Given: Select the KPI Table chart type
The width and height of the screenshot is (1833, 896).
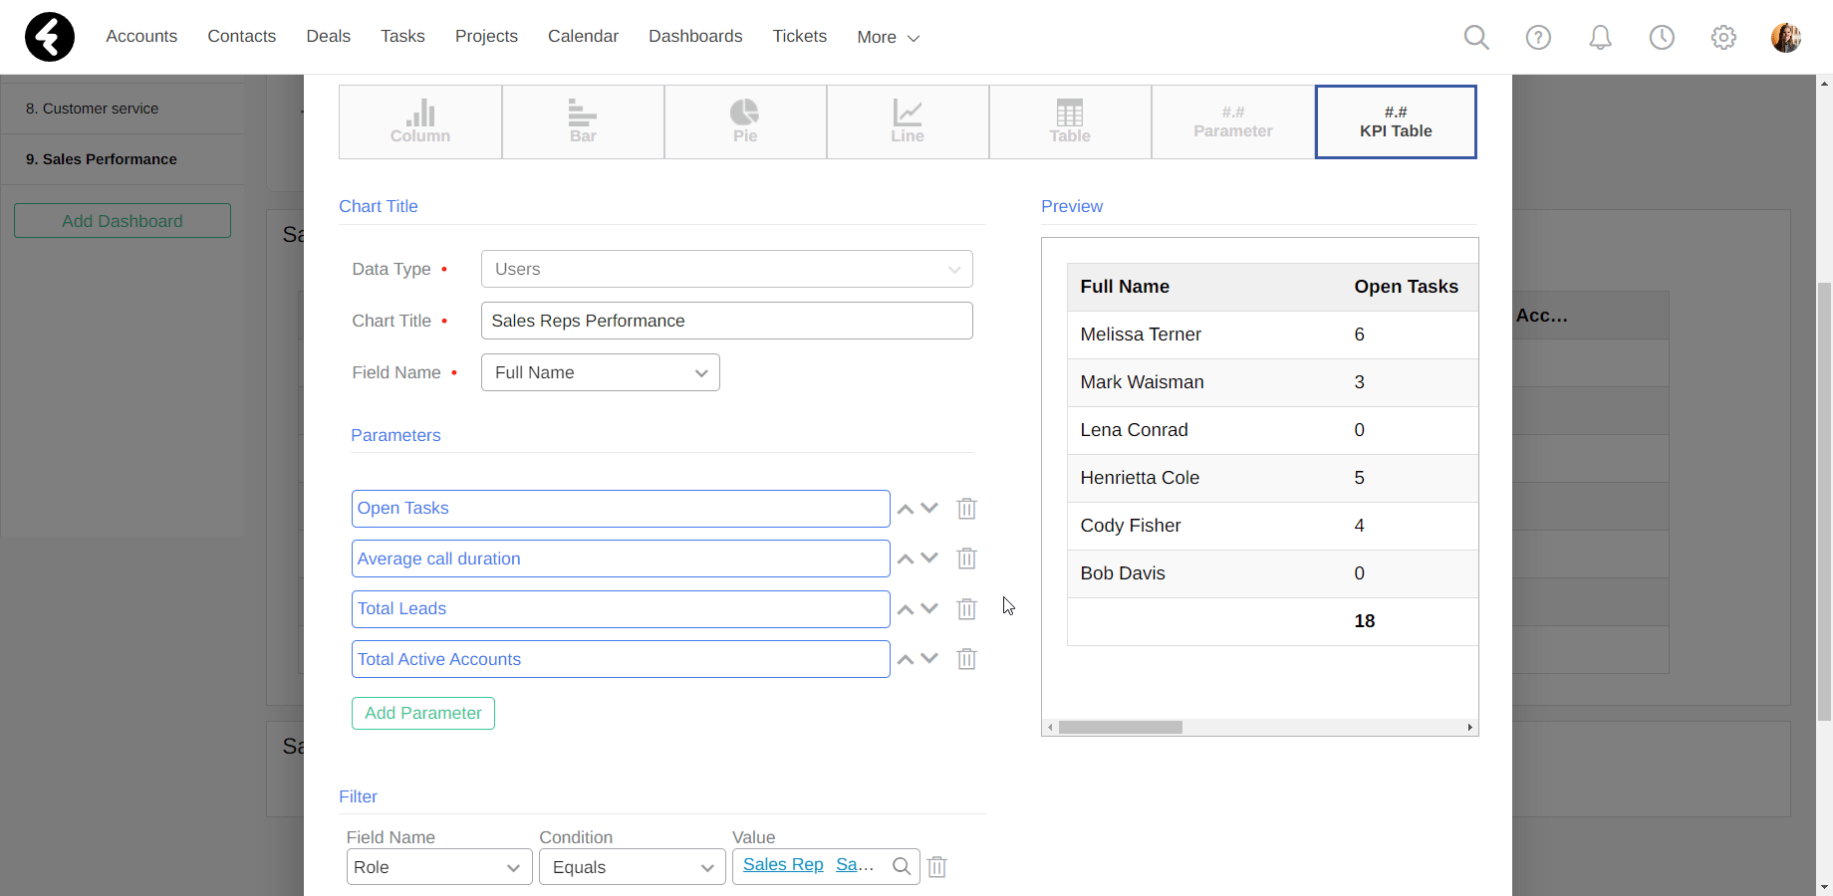Looking at the screenshot, I should pos(1396,121).
